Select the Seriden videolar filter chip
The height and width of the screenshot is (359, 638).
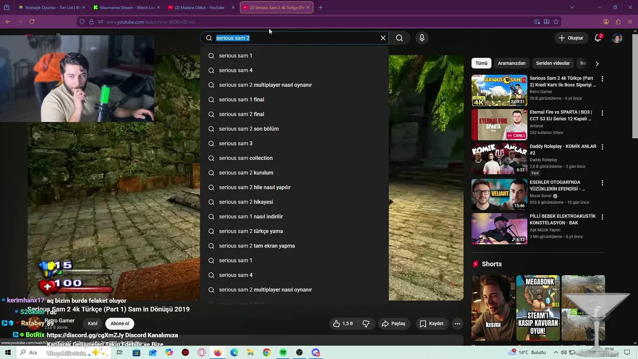553,63
